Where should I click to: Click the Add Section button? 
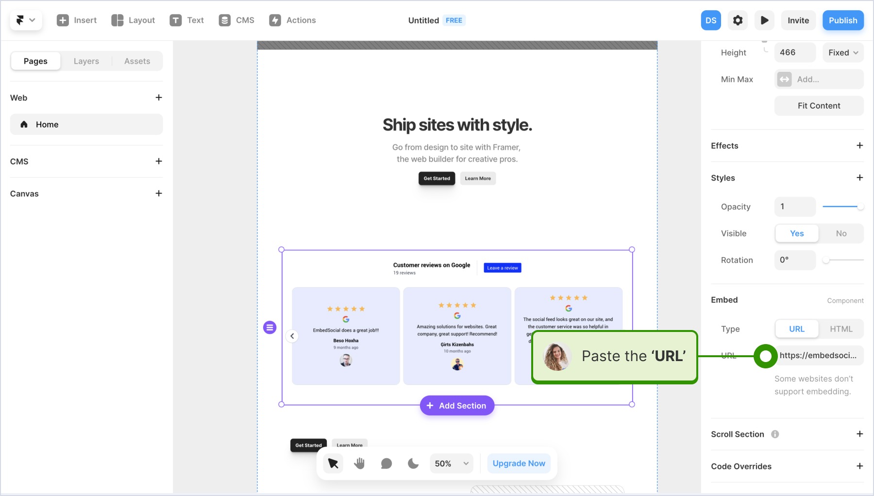[457, 406]
